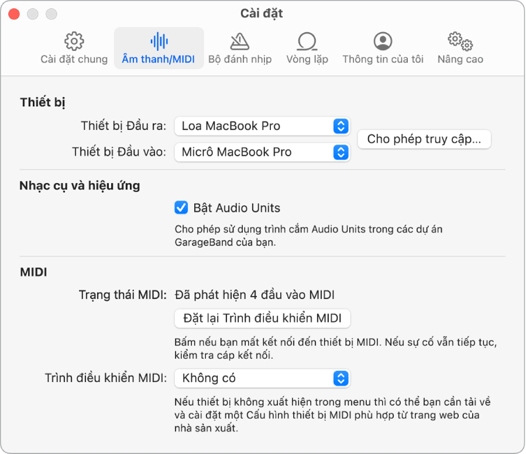Select the Thông tin của tôi profile icon
The height and width of the screenshot is (454, 526).
click(x=383, y=41)
